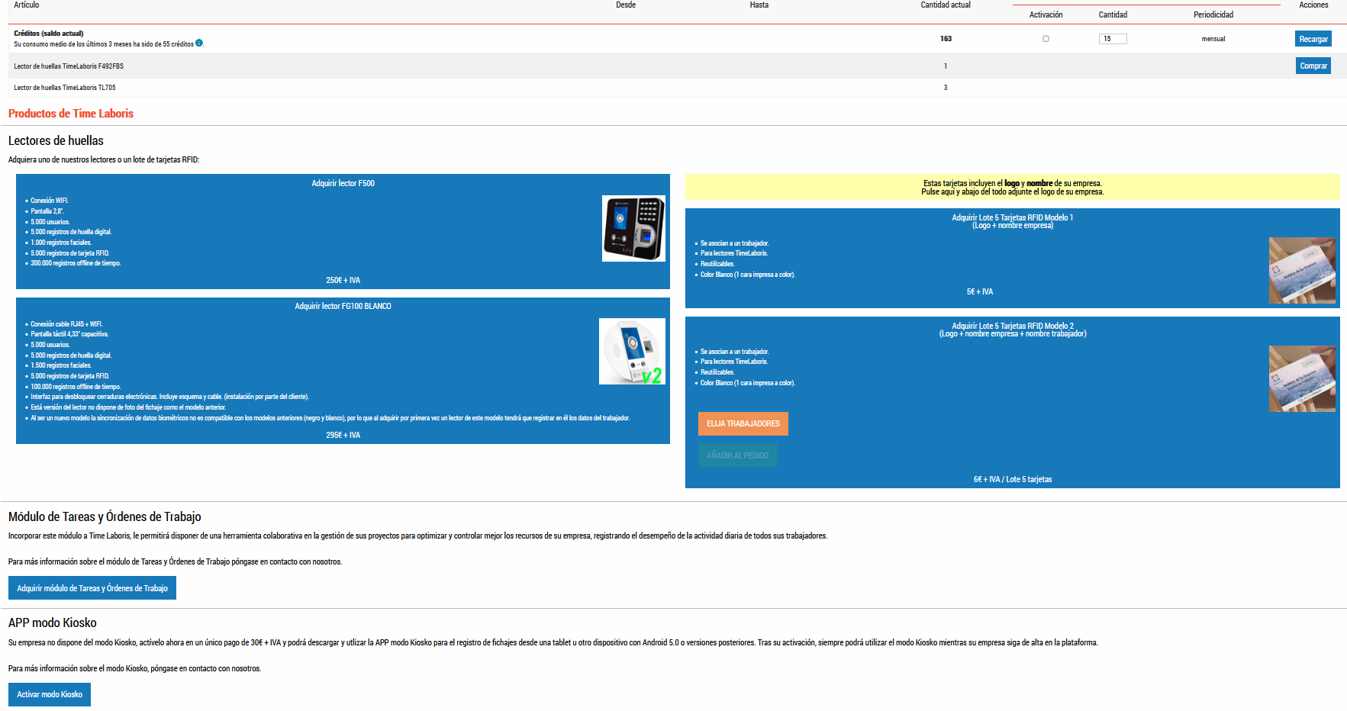The width and height of the screenshot is (1347, 711).
Task: Click the Cantidad input field showing 15
Action: pos(1113,39)
